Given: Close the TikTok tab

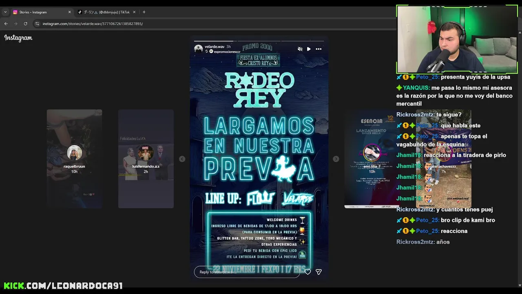Looking at the screenshot, I should [134, 12].
